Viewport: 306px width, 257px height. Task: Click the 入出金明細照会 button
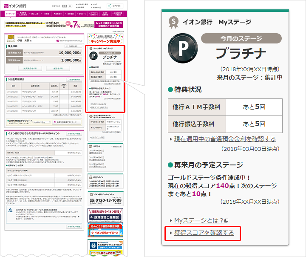pos(74,80)
